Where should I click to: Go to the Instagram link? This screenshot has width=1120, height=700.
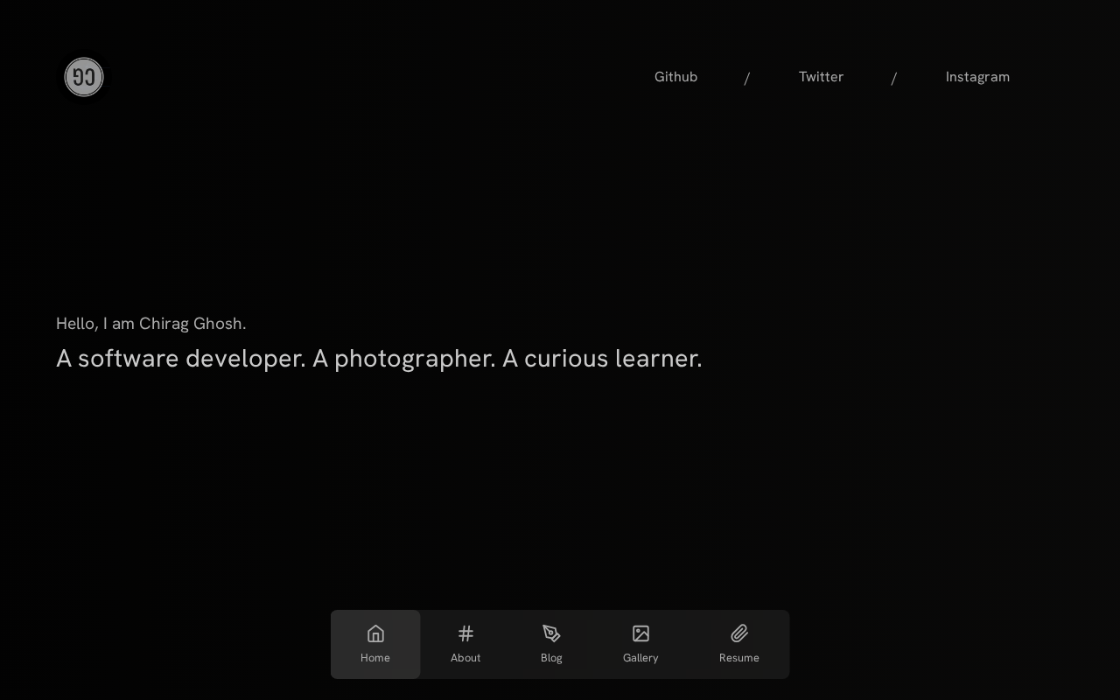977,77
